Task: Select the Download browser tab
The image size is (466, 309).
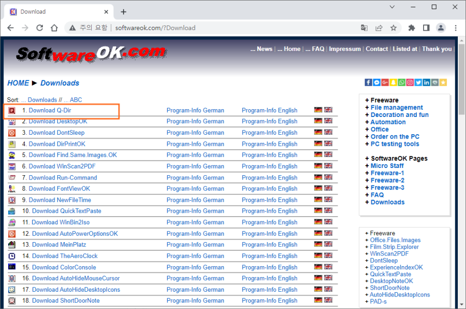Action: (x=59, y=12)
